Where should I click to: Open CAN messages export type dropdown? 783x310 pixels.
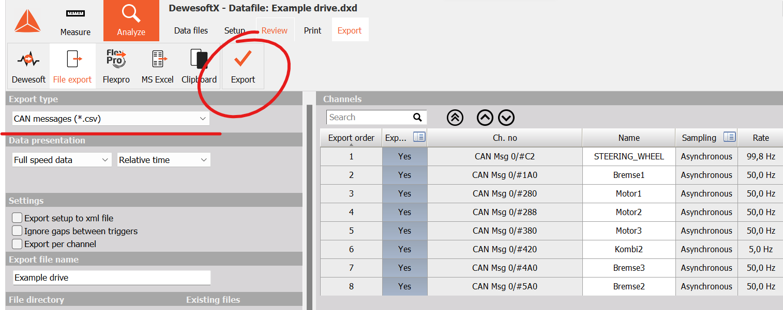pyautogui.click(x=111, y=119)
